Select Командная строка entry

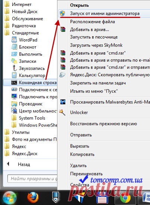point(30,83)
